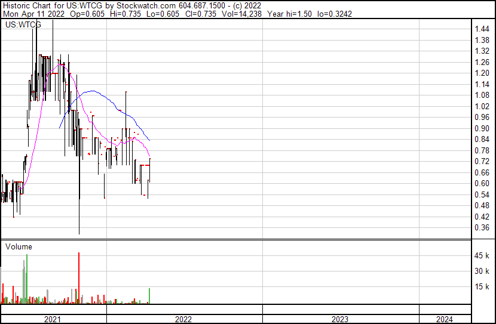Image resolution: width=496 pixels, height=324 pixels.
Task: Click the 30 k volume axis label
Action: [x=482, y=271]
